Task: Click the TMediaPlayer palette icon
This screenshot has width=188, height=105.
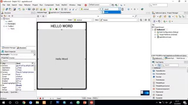Action: [x=154, y=83]
